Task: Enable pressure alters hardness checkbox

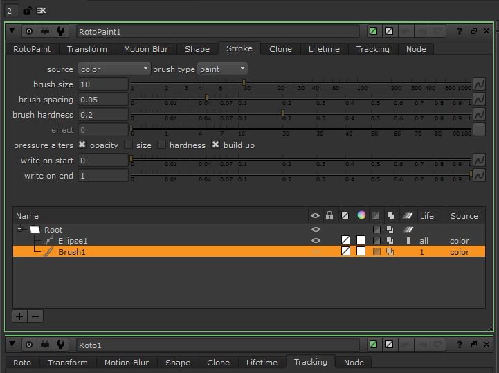Action: click(162, 145)
